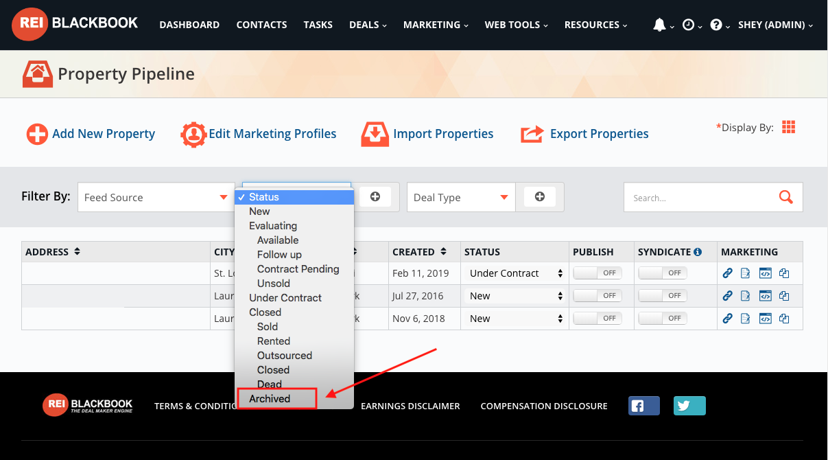Image resolution: width=828 pixels, height=460 pixels.
Task: Expand the Marketing menu in top navigation
Action: tap(436, 25)
